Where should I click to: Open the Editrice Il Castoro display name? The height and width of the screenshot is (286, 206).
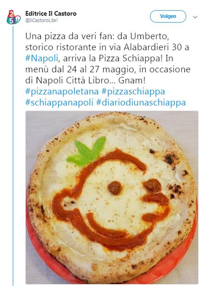[x=51, y=13]
